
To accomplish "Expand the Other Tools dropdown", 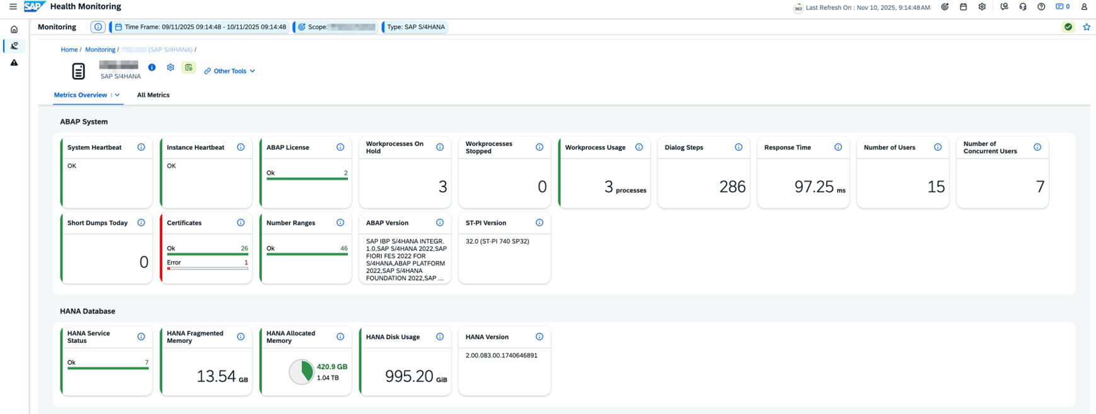I will click(230, 71).
